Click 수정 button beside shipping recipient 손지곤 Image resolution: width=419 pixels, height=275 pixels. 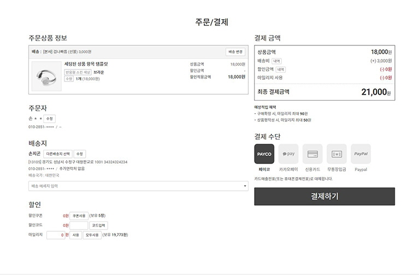[80, 154]
